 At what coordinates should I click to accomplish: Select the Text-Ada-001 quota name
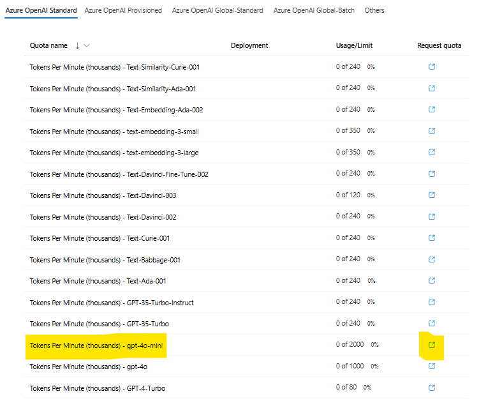pyautogui.click(x=98, y=281)
